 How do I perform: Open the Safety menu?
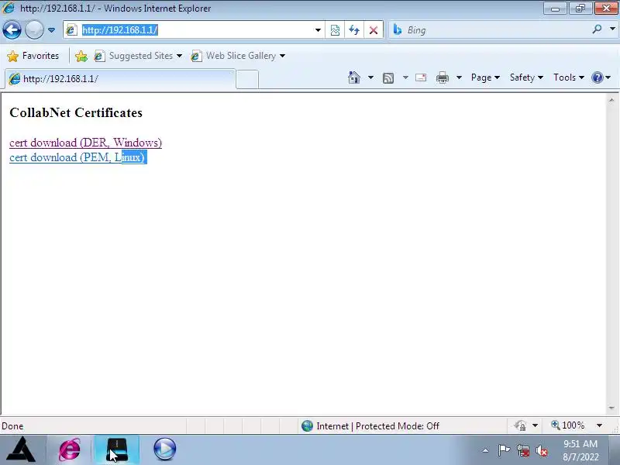click(x=526, y=77)
